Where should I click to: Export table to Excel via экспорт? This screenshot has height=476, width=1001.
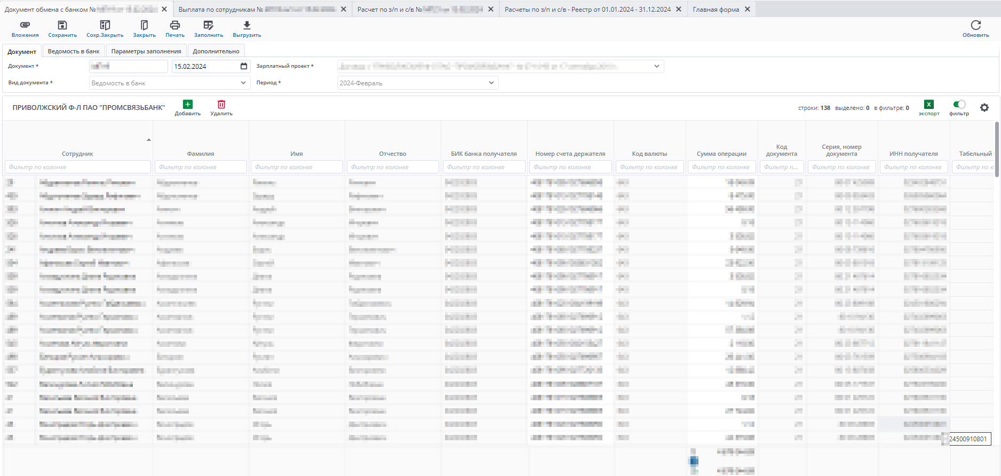(x=929, y=105)
